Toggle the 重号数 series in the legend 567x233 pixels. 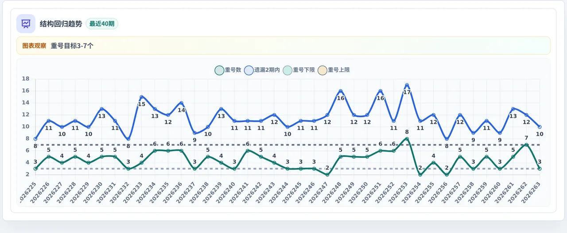228,70
